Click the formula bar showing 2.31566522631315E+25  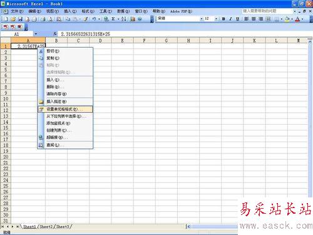coord(185,34)
